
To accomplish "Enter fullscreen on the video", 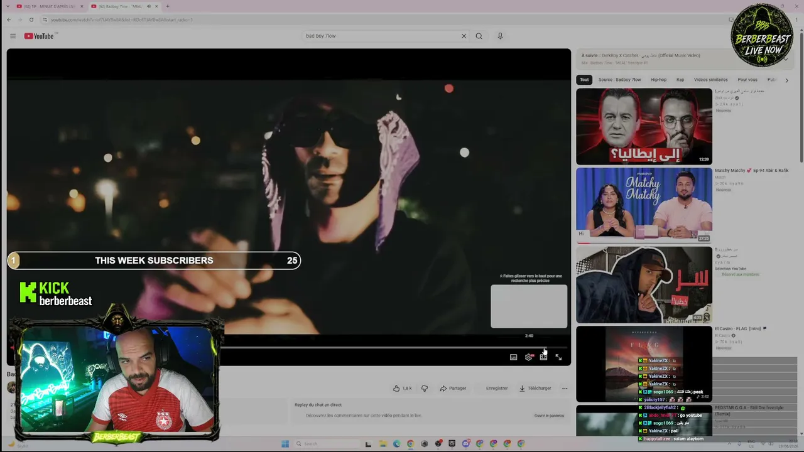I will [x=558, y=357].
